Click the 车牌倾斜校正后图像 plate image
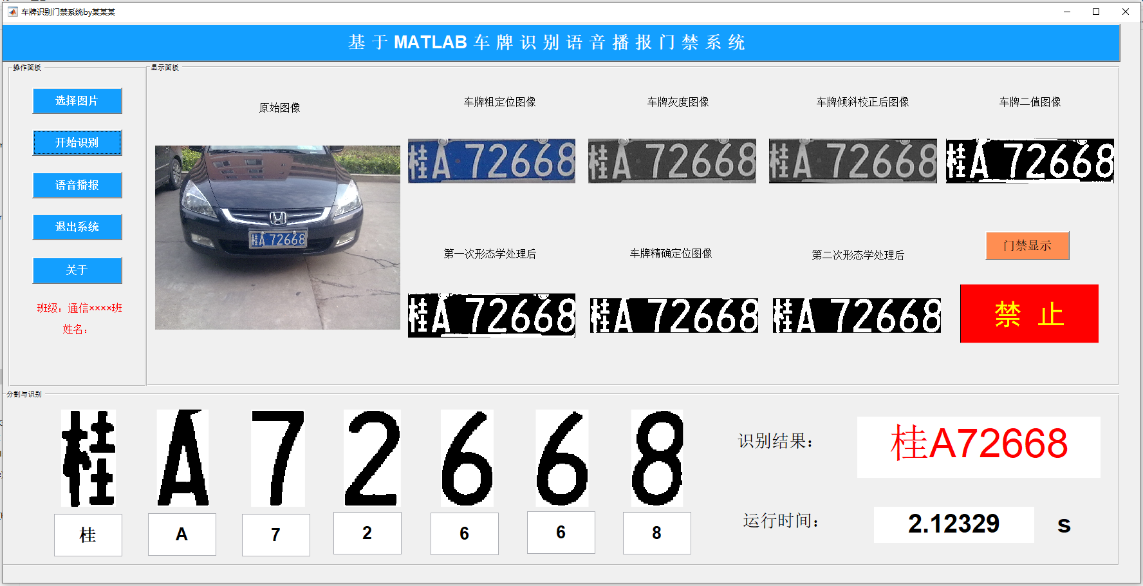The width and height of the screenshot is (1143, 586). 853,161
